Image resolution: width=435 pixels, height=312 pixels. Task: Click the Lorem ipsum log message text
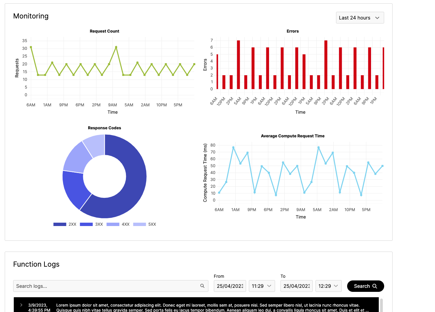point(212,308)
